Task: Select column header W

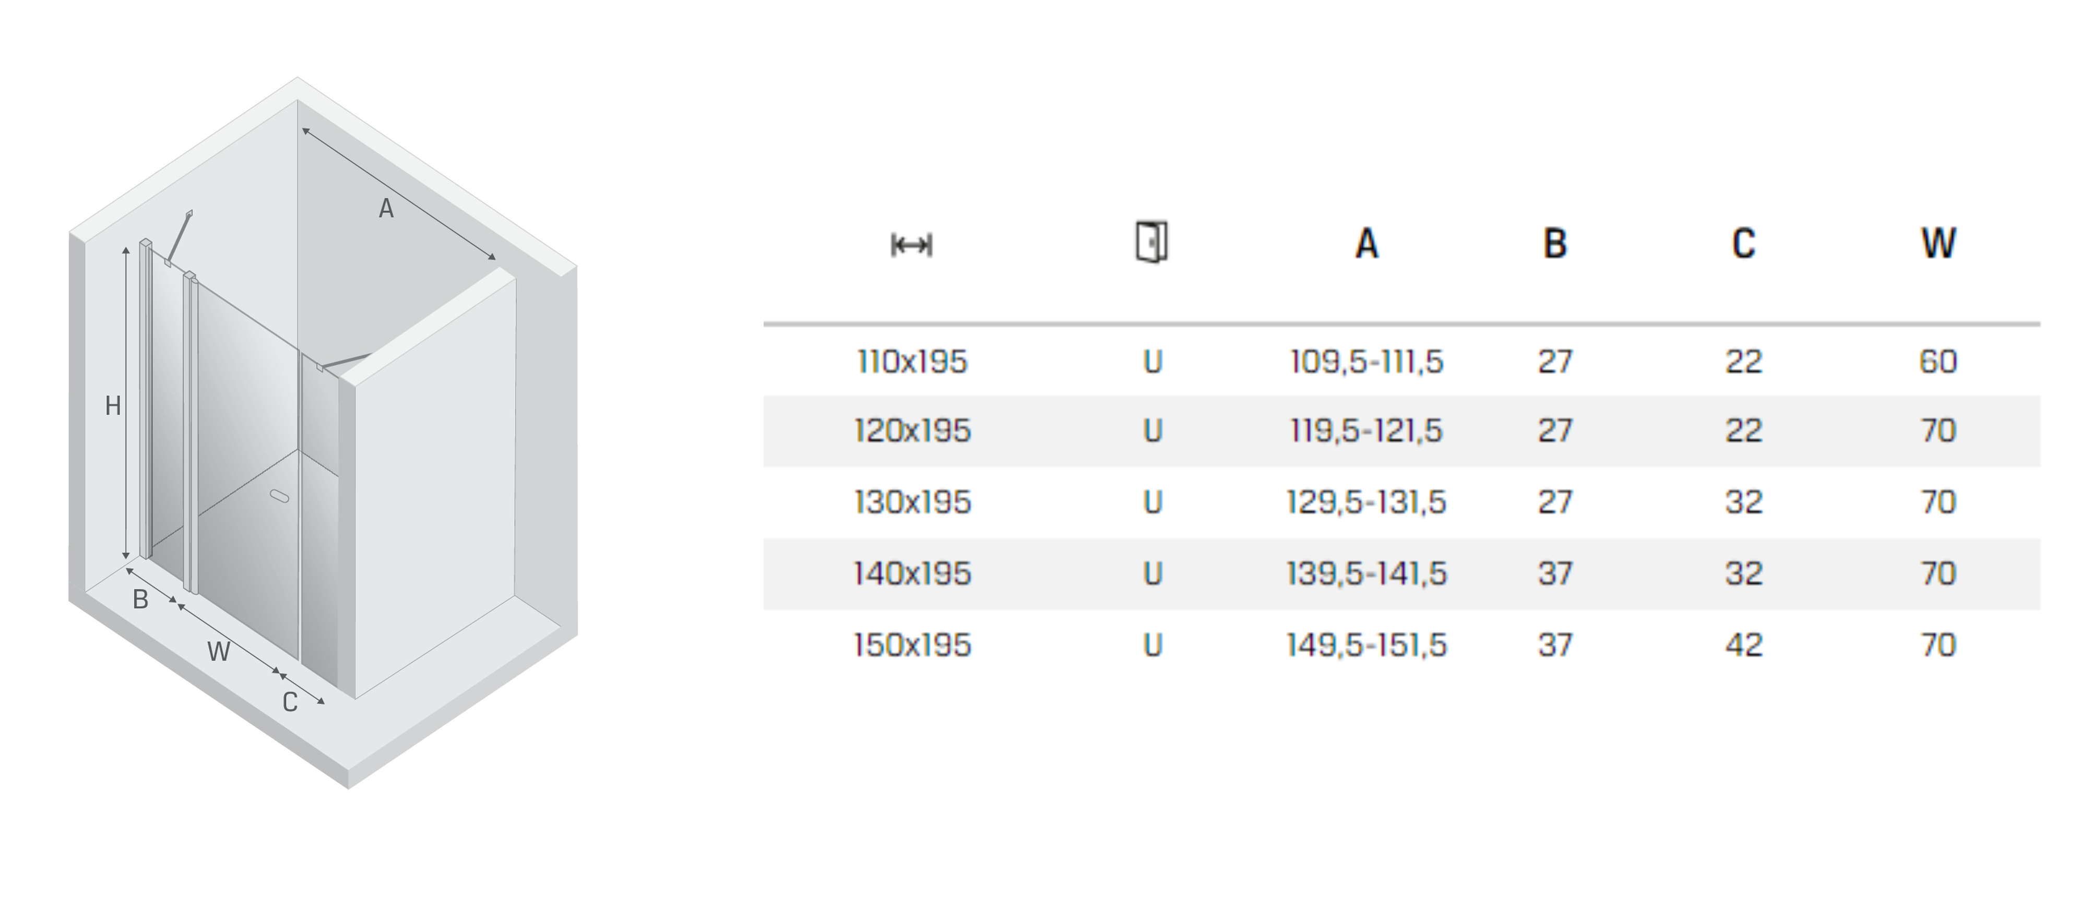Action: (x=1939, y=244)
